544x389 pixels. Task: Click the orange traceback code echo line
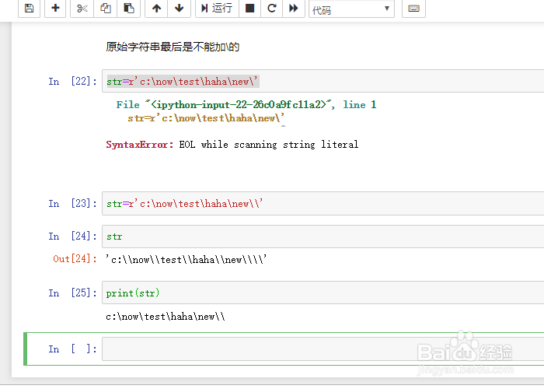pos(206,118)
